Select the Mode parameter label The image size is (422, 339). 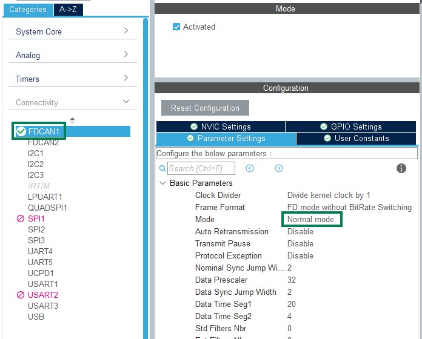click(205, 220)
